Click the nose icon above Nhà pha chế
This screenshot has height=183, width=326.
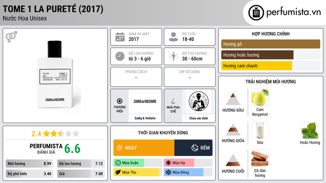click(173, 101)
